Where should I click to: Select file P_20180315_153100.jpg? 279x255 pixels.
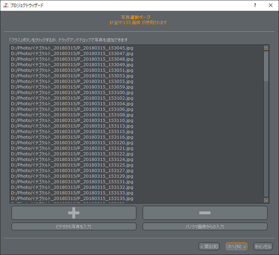pyautogui.click(x=137, y=92)
